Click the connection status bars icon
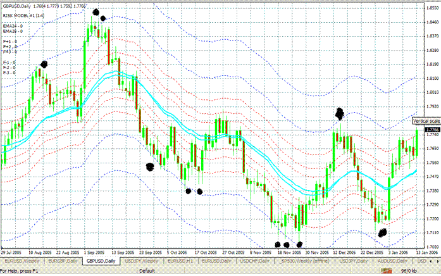441x276 pixels. (387, 271)
